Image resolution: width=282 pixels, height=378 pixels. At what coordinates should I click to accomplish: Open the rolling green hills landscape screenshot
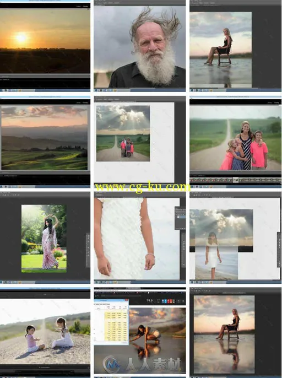pyautogui.click(x=45, y=142)
